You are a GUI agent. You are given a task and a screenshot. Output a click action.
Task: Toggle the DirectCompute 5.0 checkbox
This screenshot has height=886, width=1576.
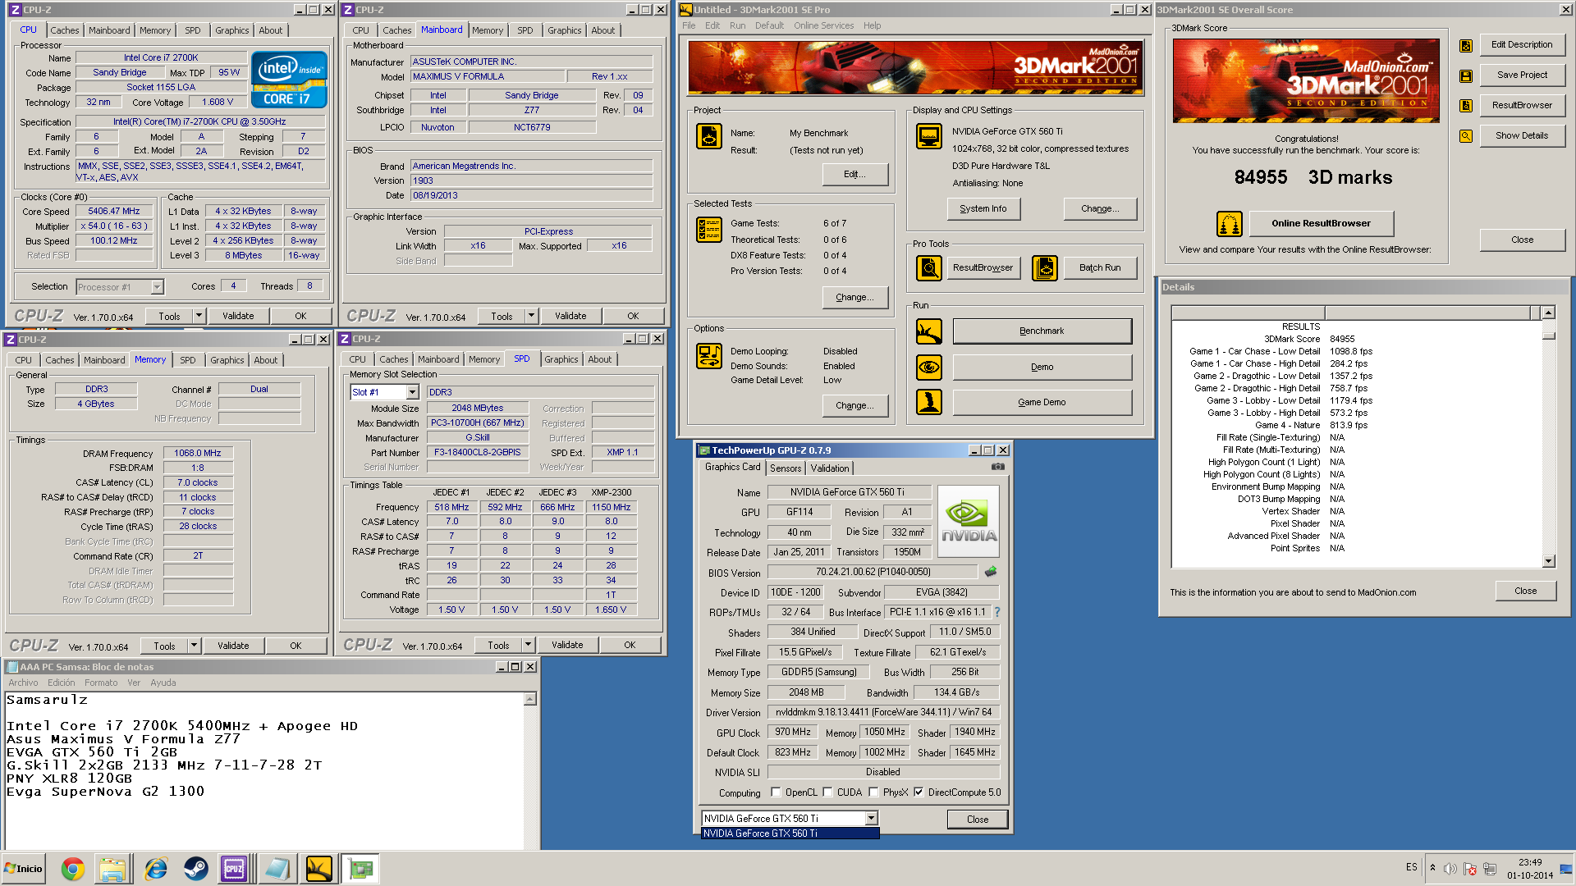919,792
